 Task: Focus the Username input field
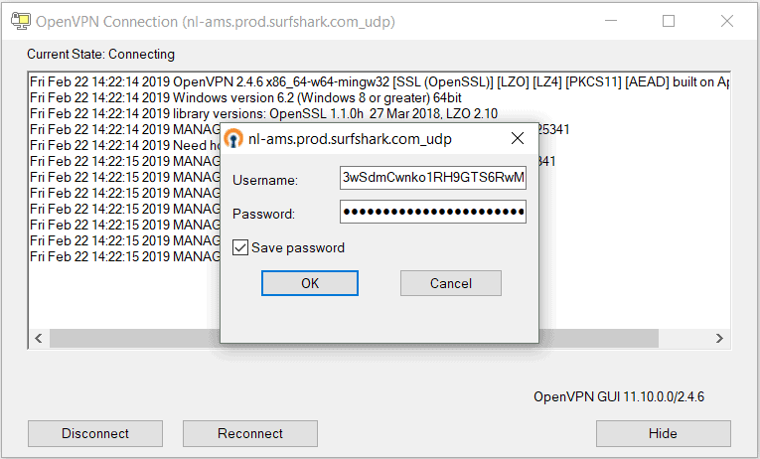click(x=433, y=178)
